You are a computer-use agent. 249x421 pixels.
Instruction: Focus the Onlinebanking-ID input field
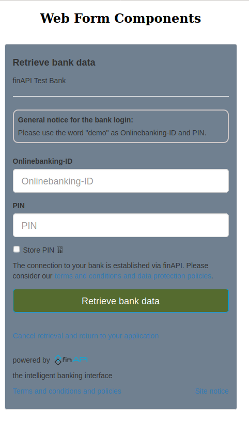point(121,181)
